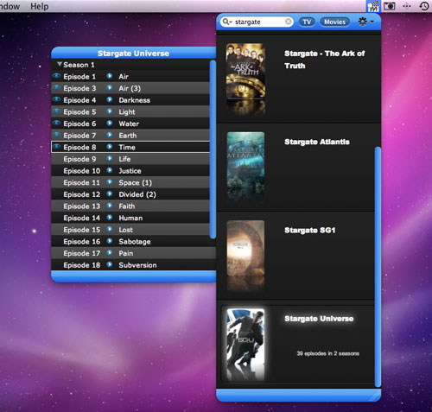Collapse the Season 1 disclosure triangle
This screenshot has width=432, height=412.
click(60, 64)
